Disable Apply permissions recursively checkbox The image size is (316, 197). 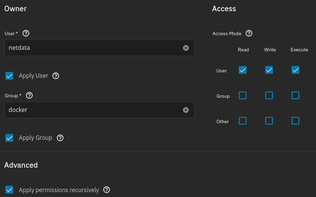pos(9,190)
